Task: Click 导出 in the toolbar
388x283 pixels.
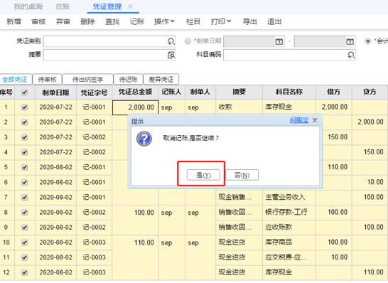Action: [x=249, y=21]
